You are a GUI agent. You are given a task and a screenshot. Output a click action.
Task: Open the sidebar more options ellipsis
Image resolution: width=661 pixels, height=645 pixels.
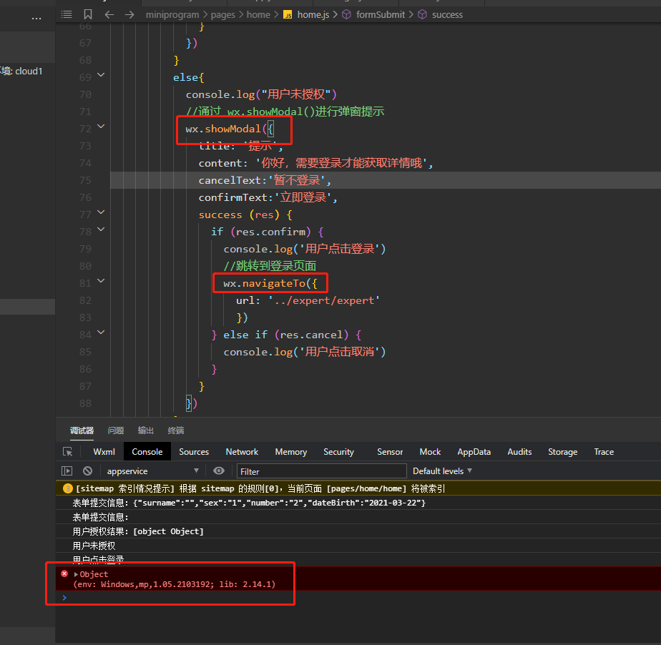point(36,19)
